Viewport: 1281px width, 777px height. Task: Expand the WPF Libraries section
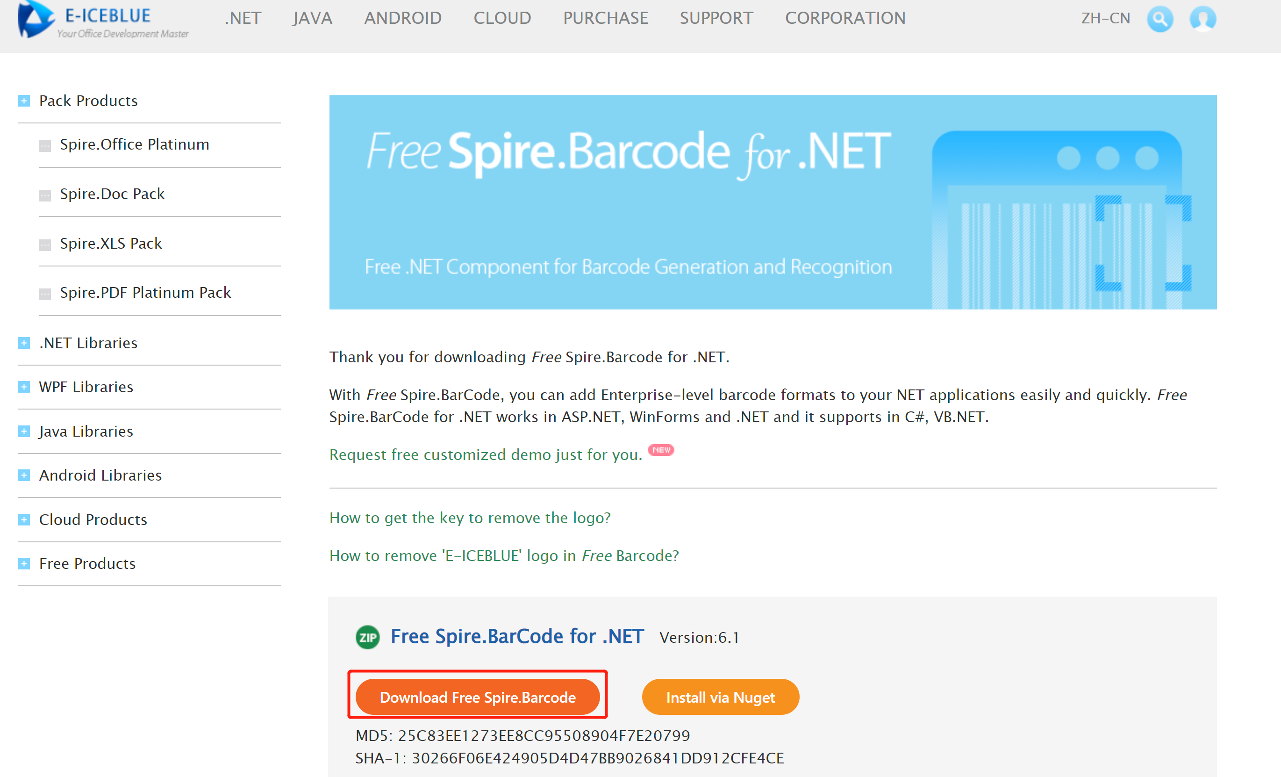pyautogui.click(x=24, y=387)
